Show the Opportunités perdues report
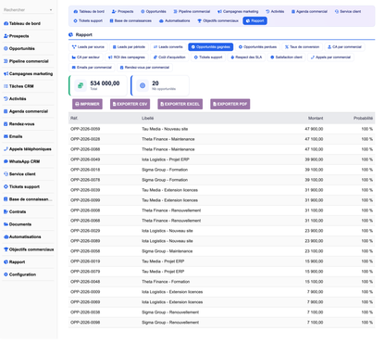Viewport: 385px width, 344px height. [x=257, y=47]
